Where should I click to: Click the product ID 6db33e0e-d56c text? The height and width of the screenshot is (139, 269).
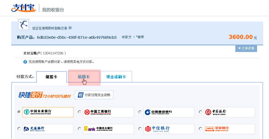pyautogui.click(x=77, y=37)
